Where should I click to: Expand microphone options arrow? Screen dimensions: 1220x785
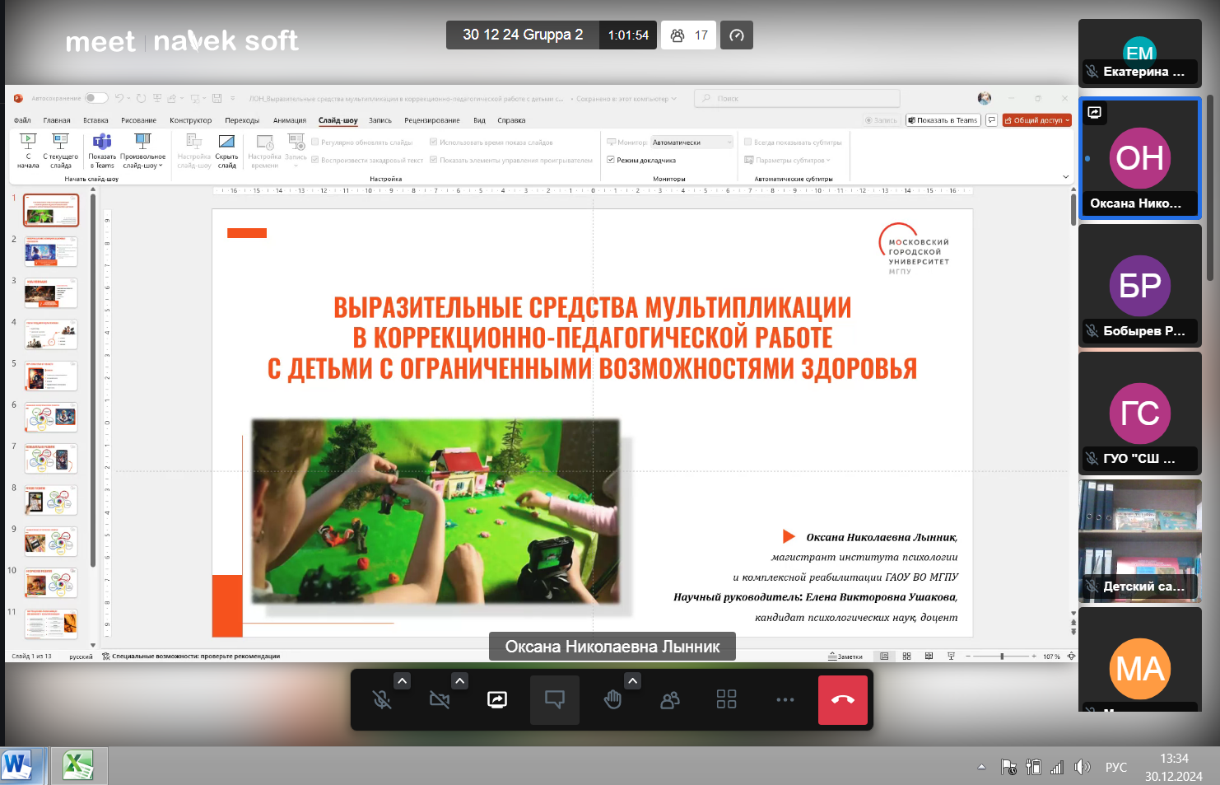402,680
